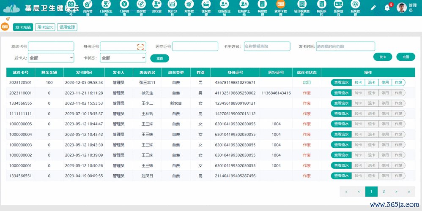This screenshot has width=422, height=211.
Task: Click the 重置 reset button
Action: (159, 58)
